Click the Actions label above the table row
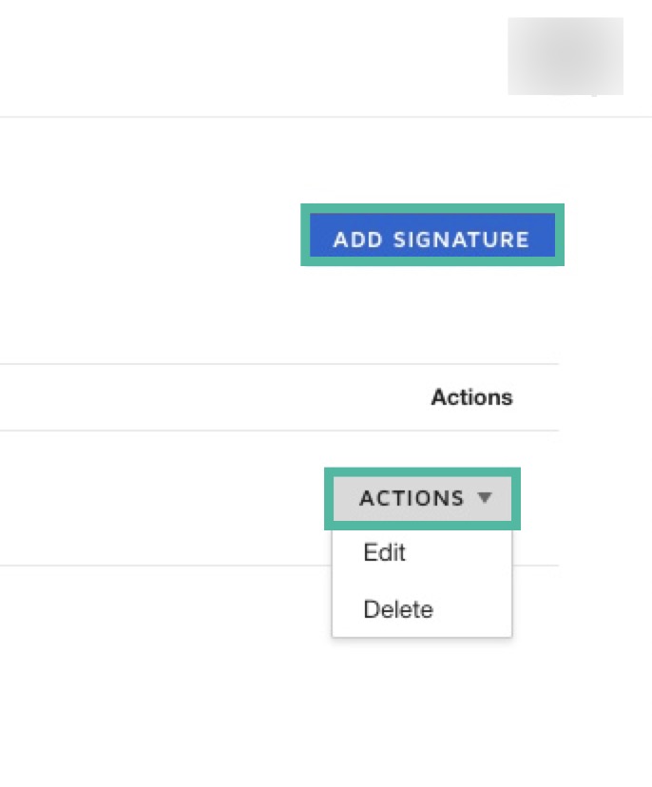Image resolution: width=652 pixels, height=787 pixels. [x=471, y=397]
